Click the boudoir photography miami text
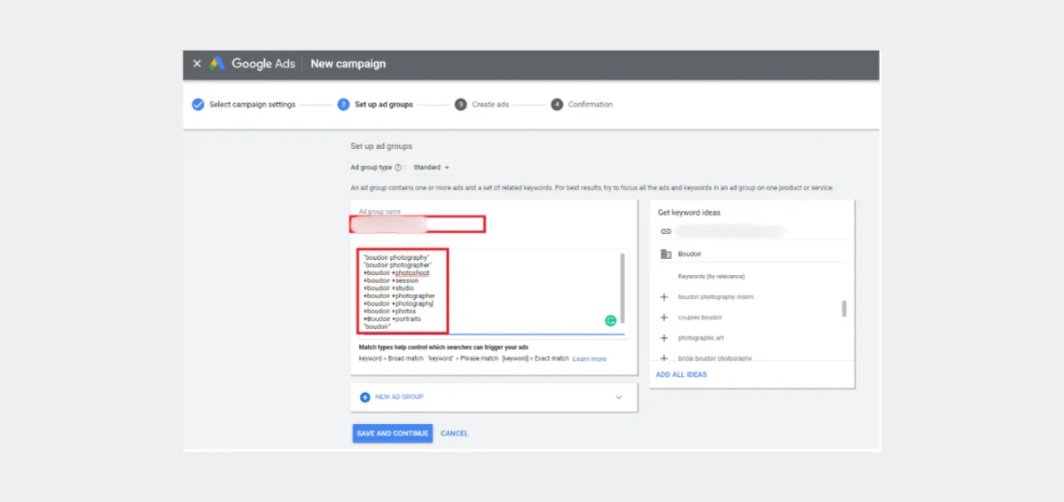Image resolution: width=1064 pixels, height=502 pixels. pos(716,297)
